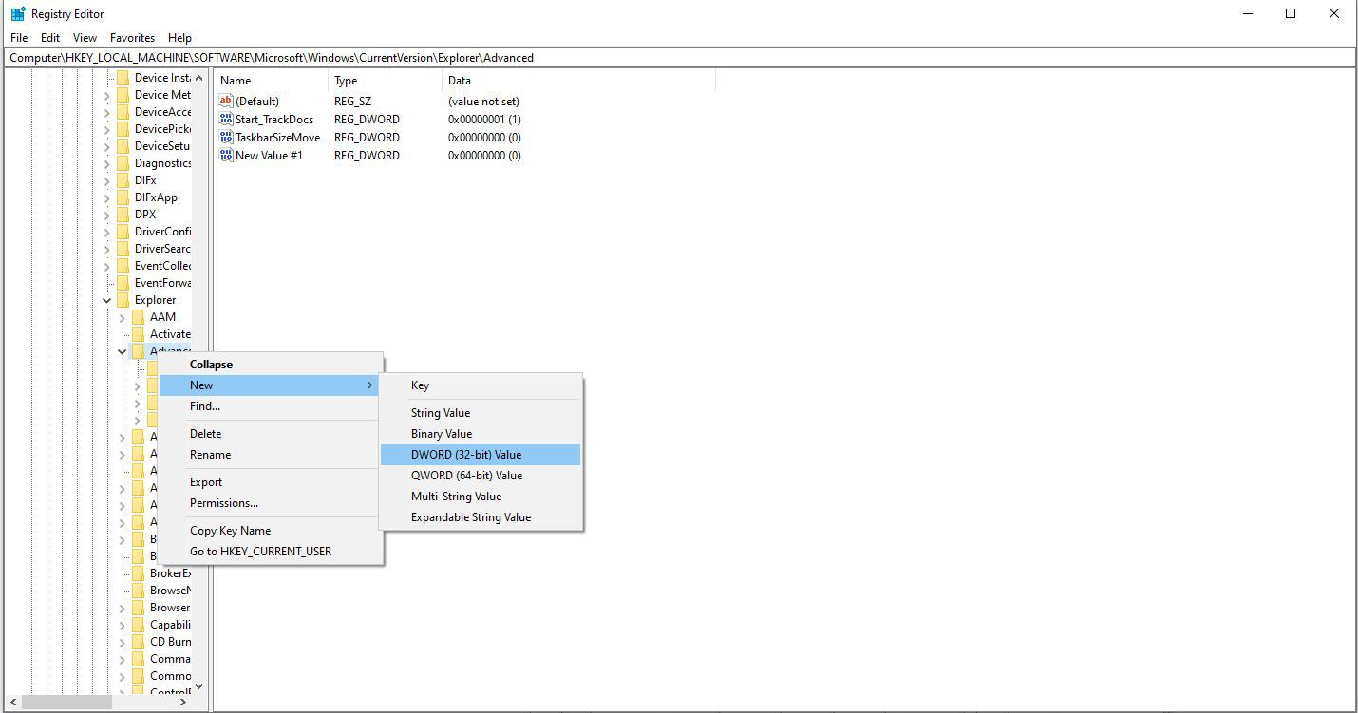Collapse the Explorer key in the tree
The image size is (1358, 713).
(106, 300)
